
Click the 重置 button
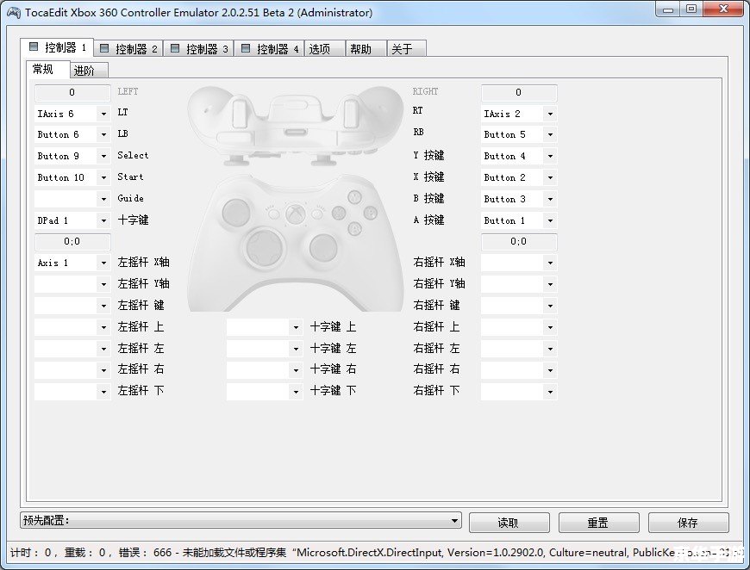point(598,523)
